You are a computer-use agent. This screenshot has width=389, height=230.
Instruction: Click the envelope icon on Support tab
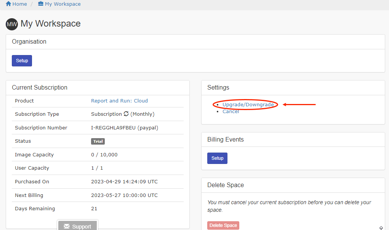[67, 226]
